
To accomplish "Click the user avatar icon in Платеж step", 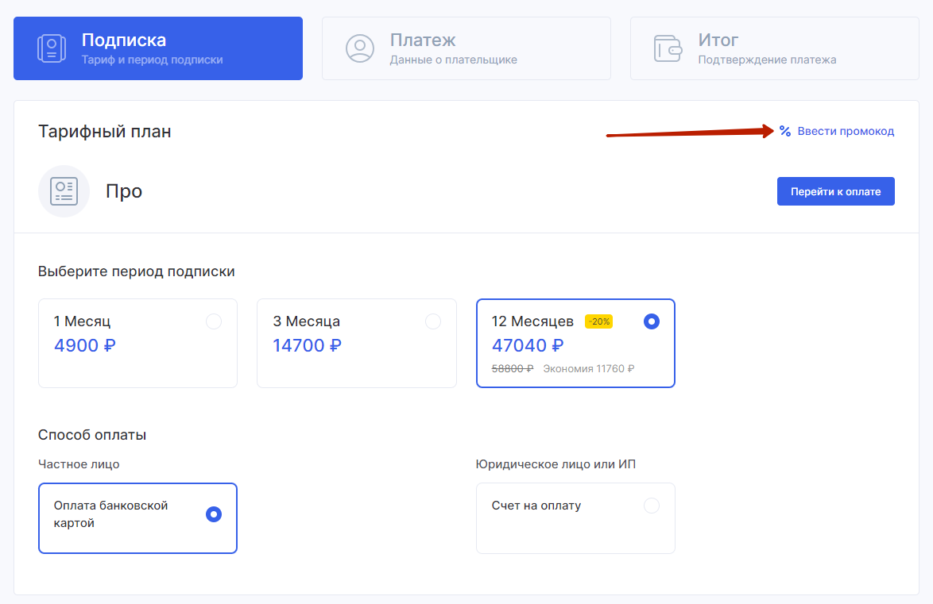I will click(x=360, y=48).
